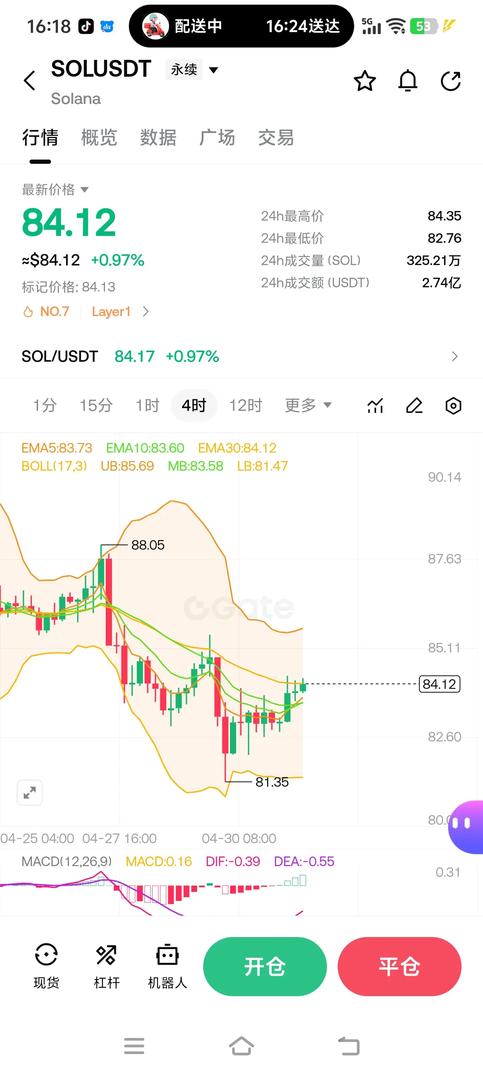Screen dimensions: 483x1074
Task: Select the 1分 timeframe
Action: [44, 405]
